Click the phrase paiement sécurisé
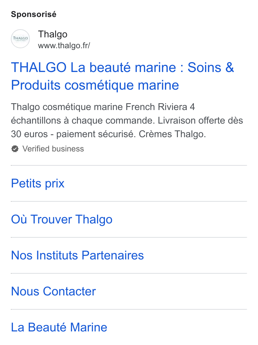Viewport: 258px width, 345px height. (96, 134)
